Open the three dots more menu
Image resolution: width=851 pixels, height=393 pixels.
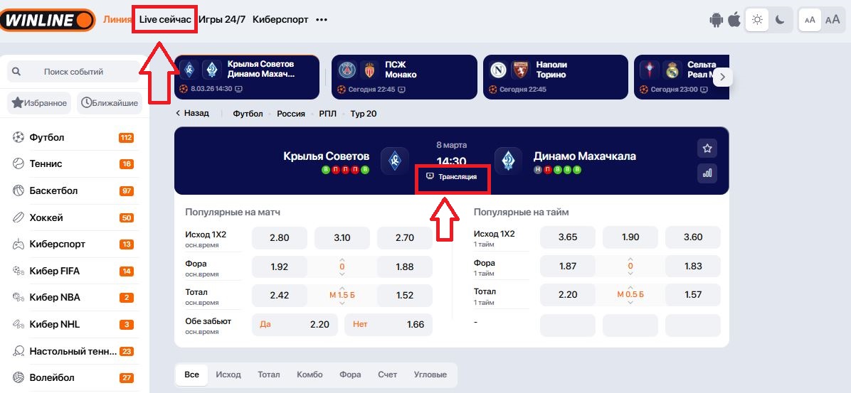click(x=322, y=20)
